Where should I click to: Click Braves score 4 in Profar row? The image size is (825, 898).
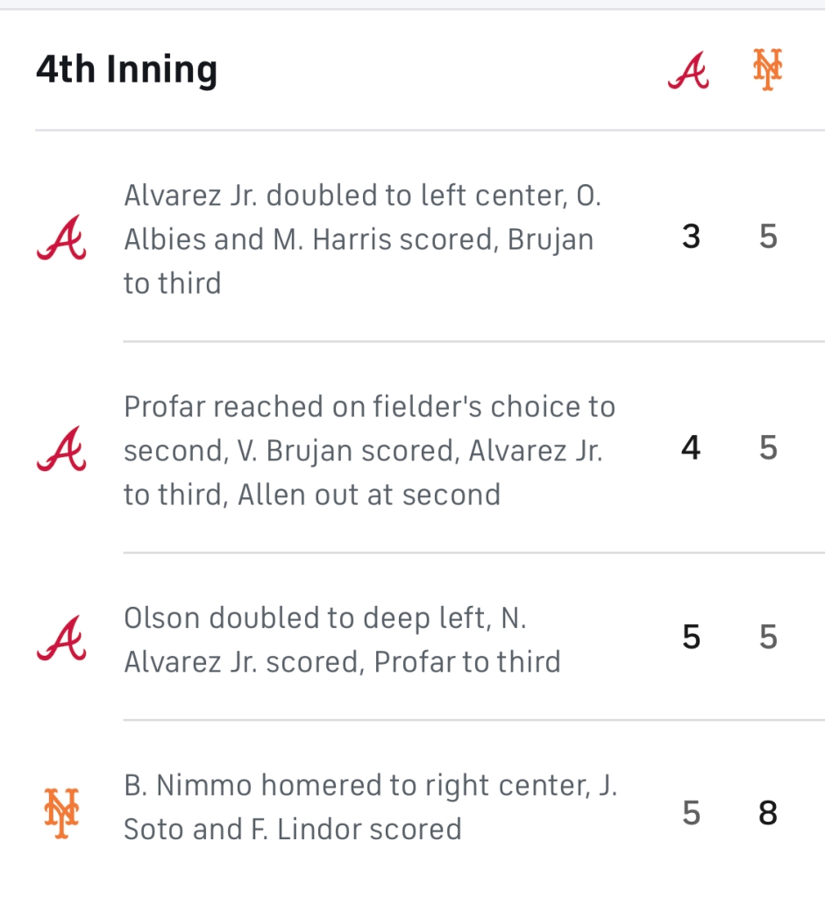[691, 448]
